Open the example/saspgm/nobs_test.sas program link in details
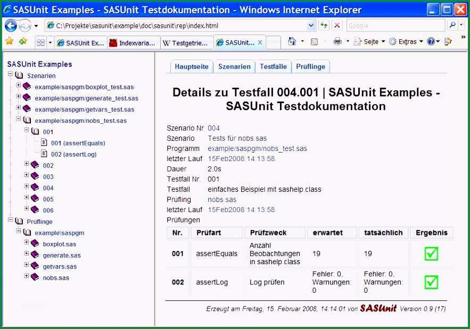Screen dimensions: 470x329 coord(258,148)
